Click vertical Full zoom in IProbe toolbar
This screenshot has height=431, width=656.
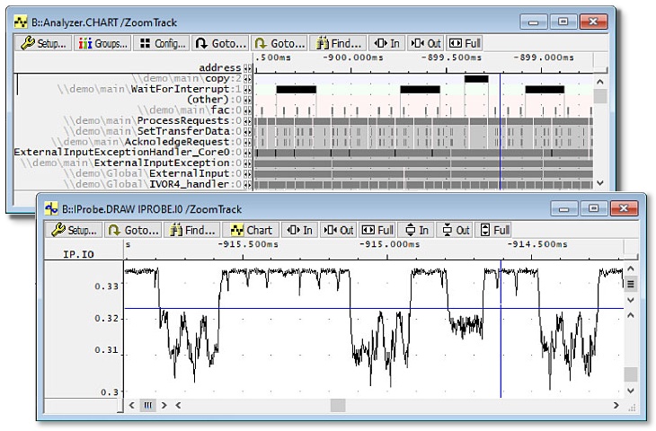click(x=492, y=230)
